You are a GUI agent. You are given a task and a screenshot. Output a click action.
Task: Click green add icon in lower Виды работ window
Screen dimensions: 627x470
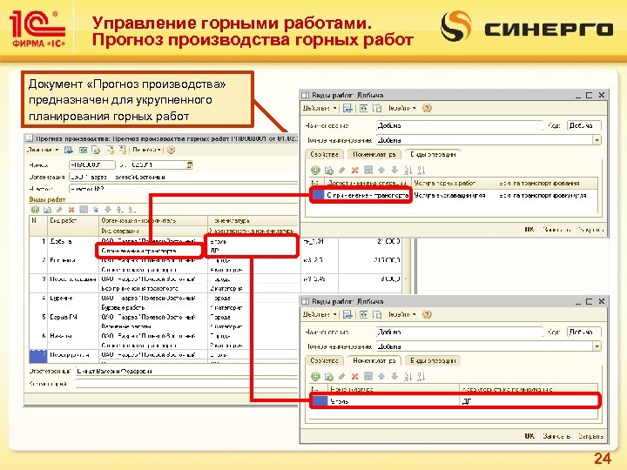point(315,377)
